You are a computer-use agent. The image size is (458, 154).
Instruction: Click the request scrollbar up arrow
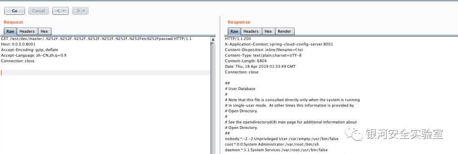click(213, 39)
